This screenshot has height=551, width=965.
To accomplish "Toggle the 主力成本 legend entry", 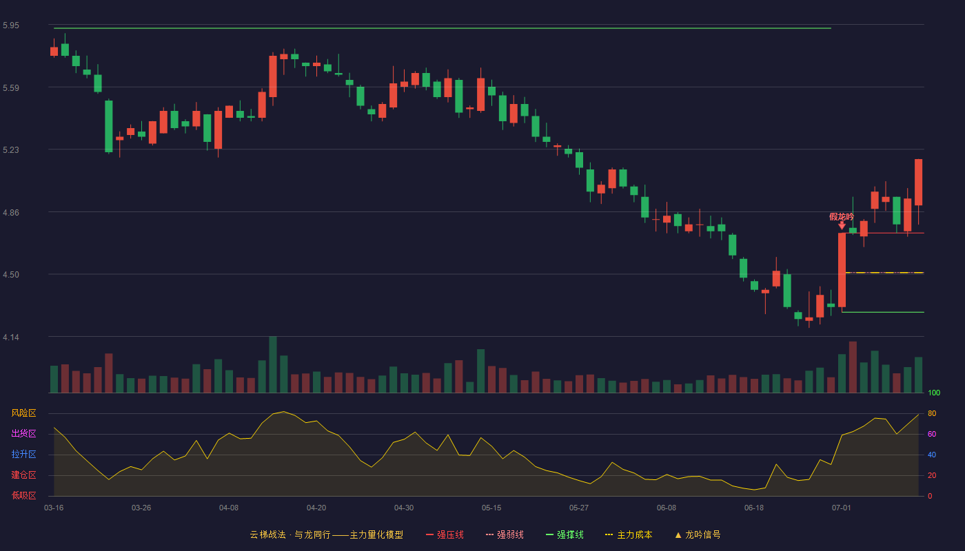I will point(628,534).
